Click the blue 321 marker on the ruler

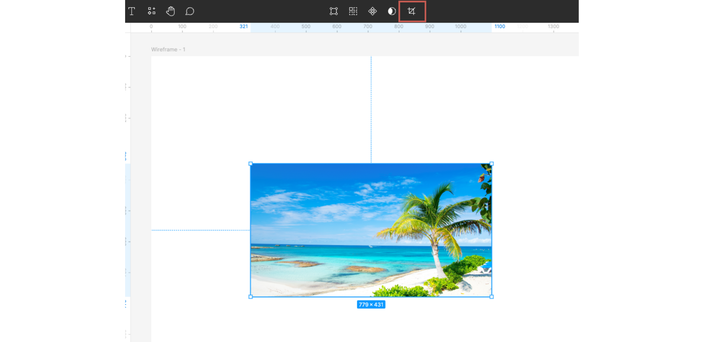coord(243,26)
